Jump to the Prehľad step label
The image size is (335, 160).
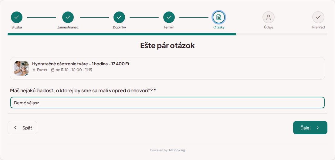318,27
